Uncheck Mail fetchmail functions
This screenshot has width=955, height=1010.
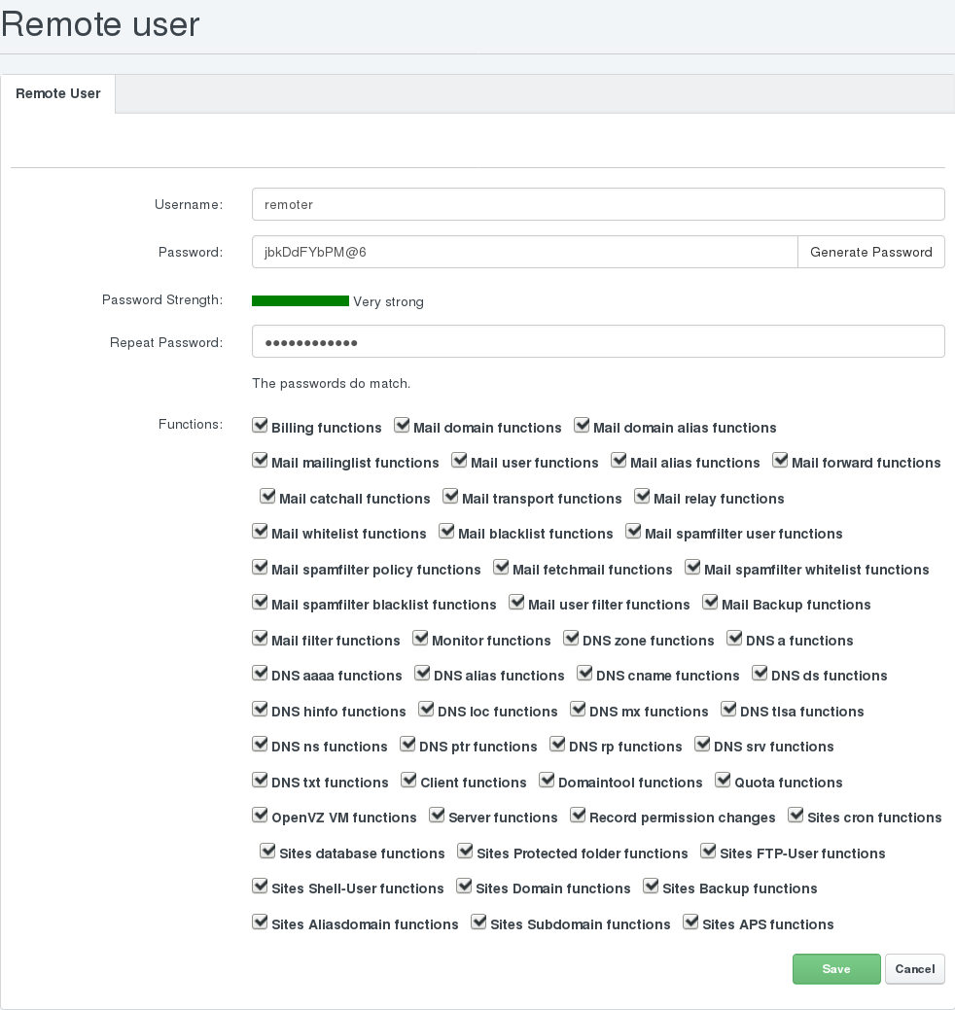tap(501, 567)
